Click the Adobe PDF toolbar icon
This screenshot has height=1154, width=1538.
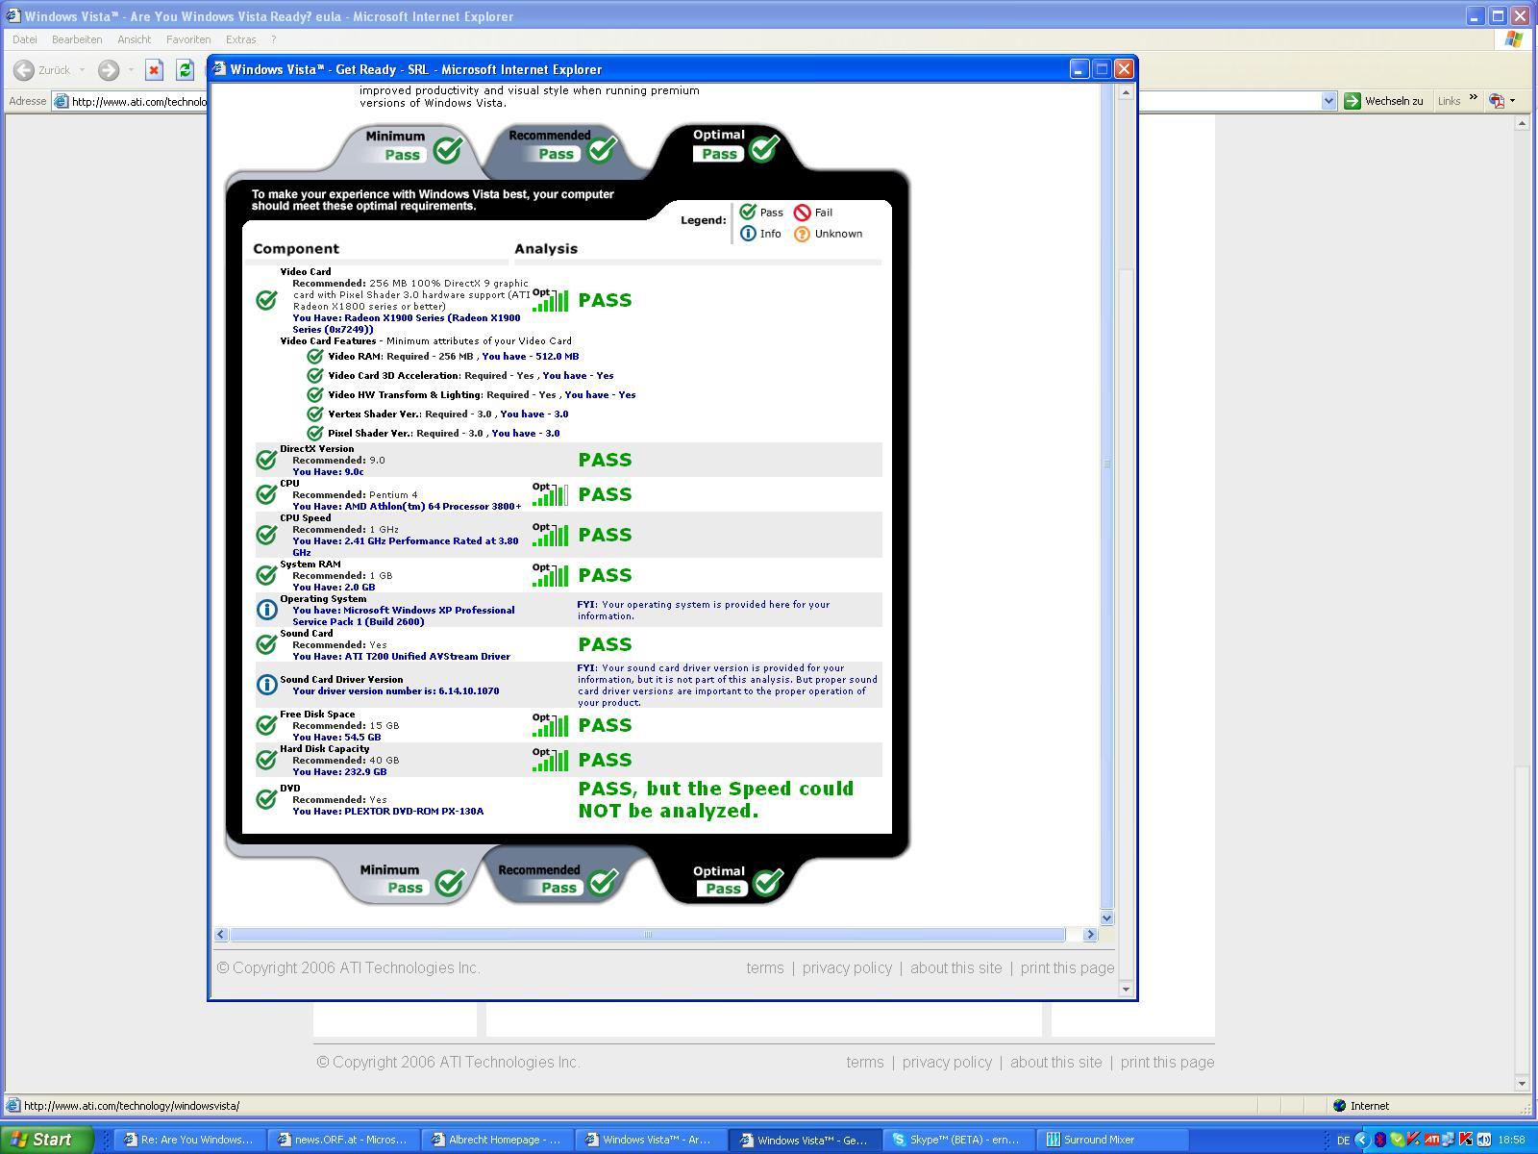(x=1497, y=101)
